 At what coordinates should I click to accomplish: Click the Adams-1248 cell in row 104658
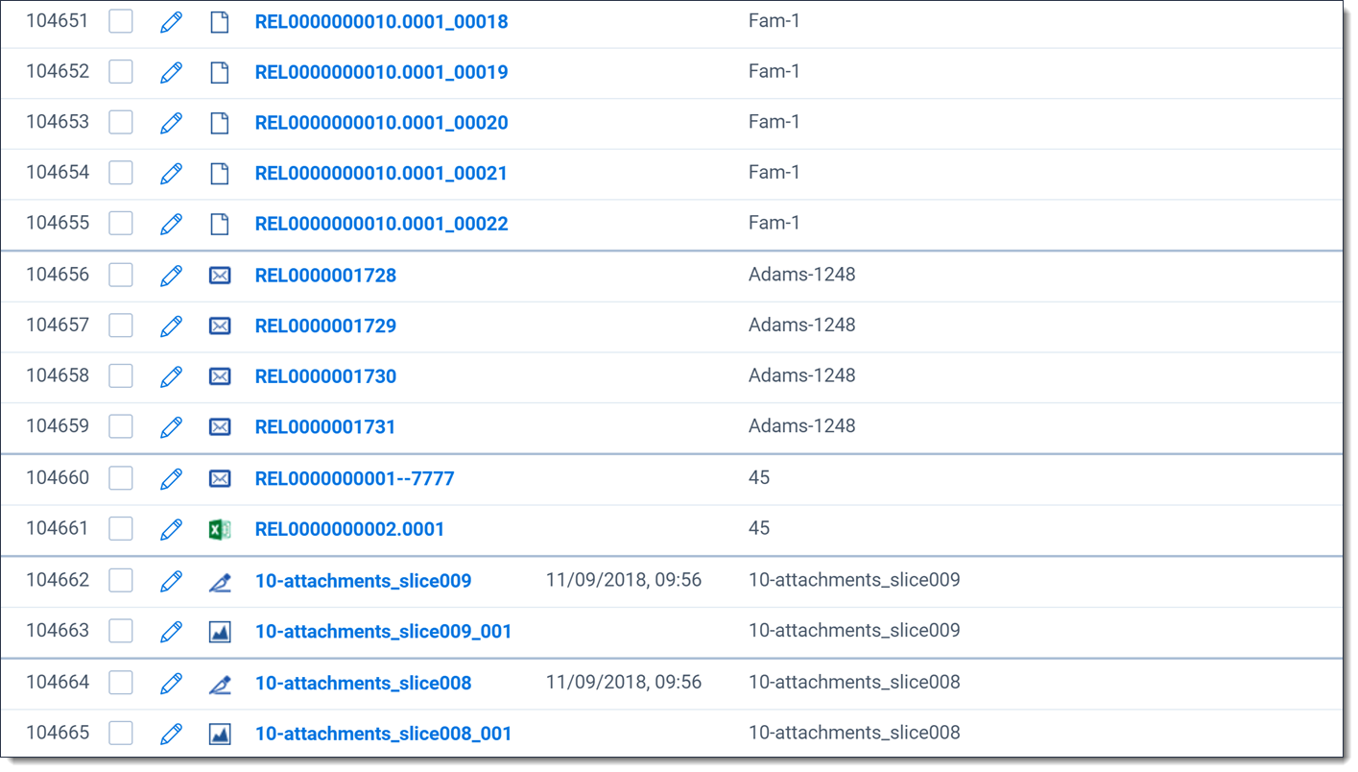(x=801, y=375)
